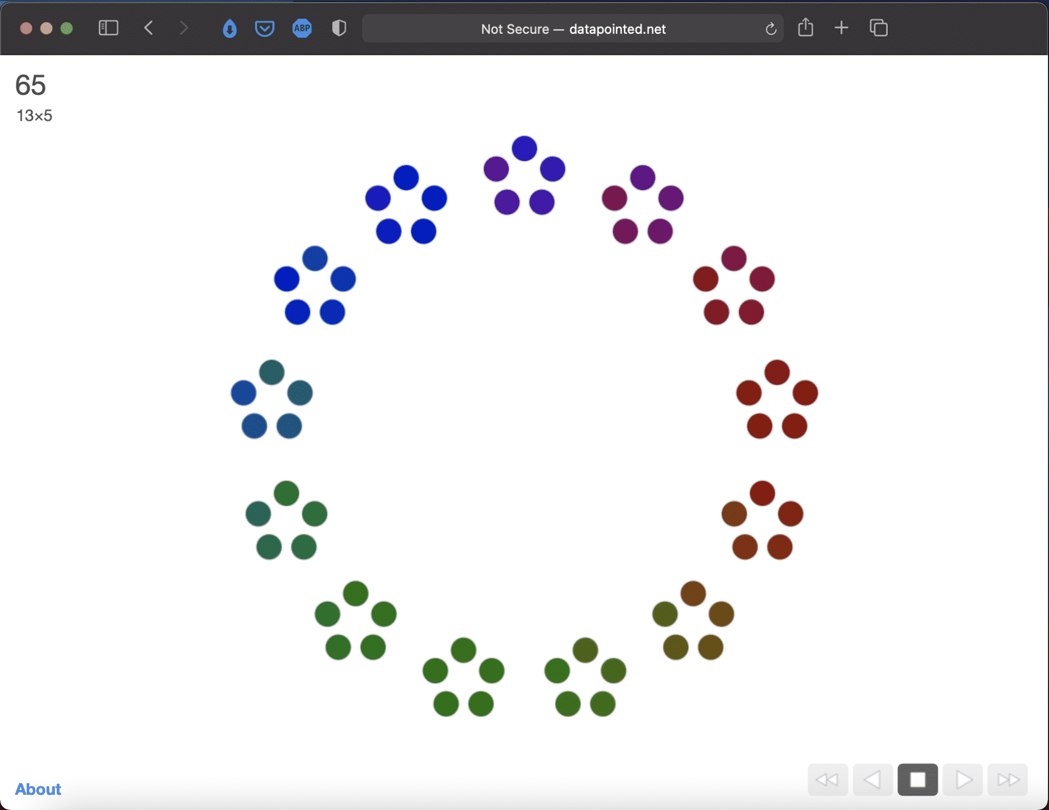
Task: Save the page to Pocket
Action: [x=263, y=28]
